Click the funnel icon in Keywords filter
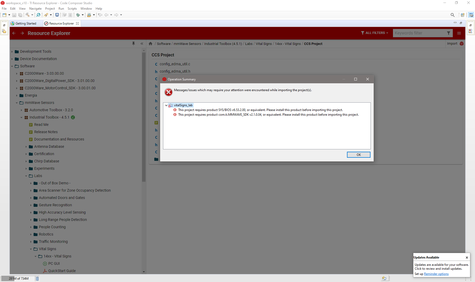Image resolution: width=475 pixels, height=282 pixels. click(449, 33)
